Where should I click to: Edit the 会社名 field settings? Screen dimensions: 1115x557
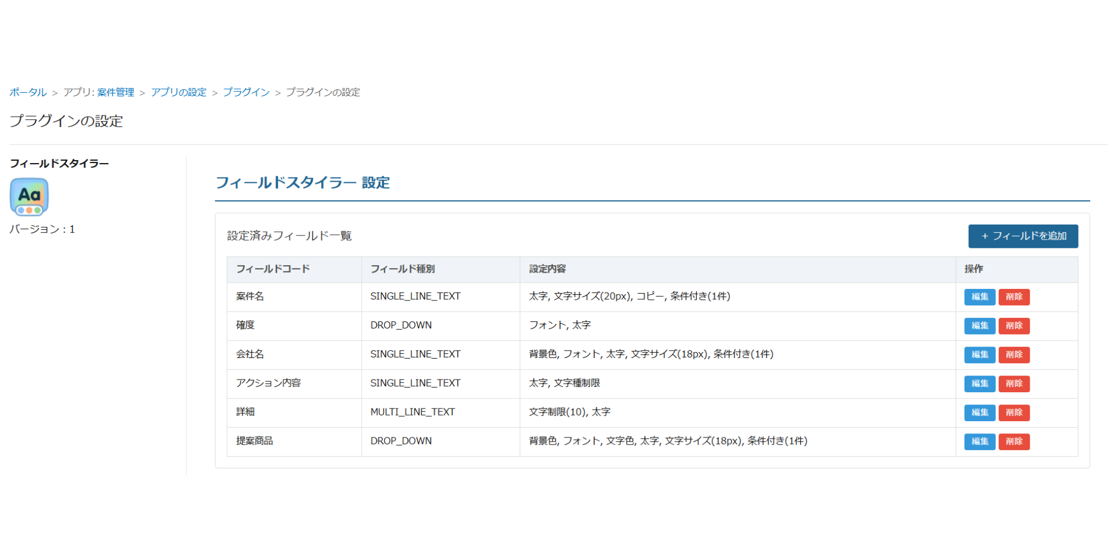coord(979,355)
